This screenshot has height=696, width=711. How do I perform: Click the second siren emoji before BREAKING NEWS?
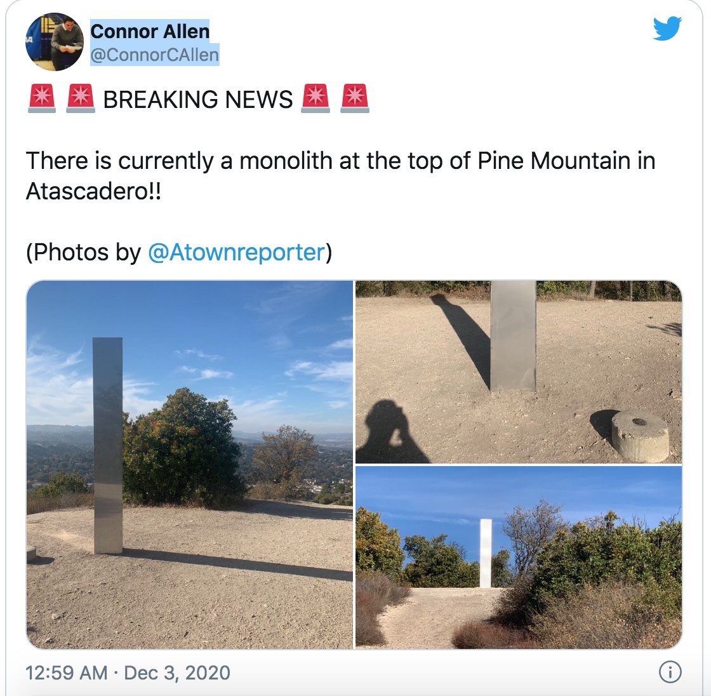80,98
